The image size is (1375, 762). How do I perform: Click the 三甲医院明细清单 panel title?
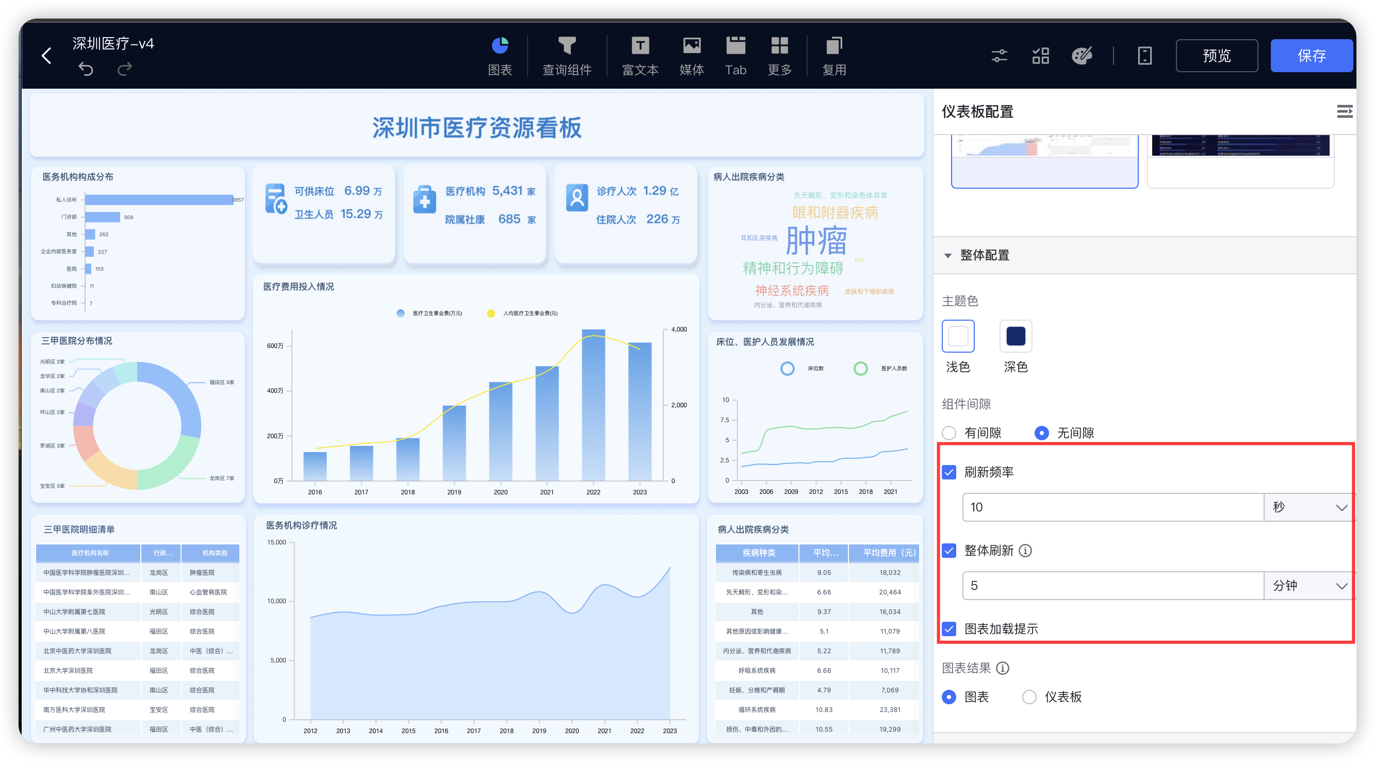[x=79, y=529]
